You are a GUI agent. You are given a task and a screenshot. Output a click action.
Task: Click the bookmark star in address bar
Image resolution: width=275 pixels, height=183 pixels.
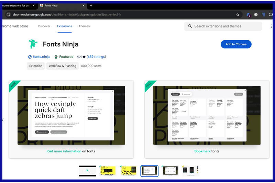(238, 15)
